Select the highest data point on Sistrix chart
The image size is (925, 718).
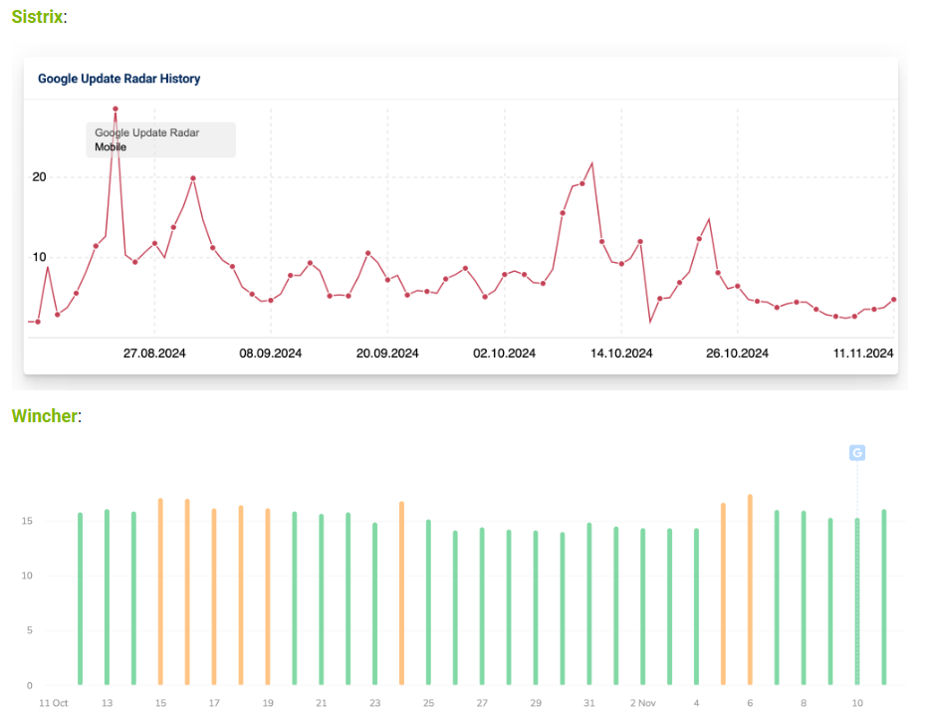coord(116,109)
